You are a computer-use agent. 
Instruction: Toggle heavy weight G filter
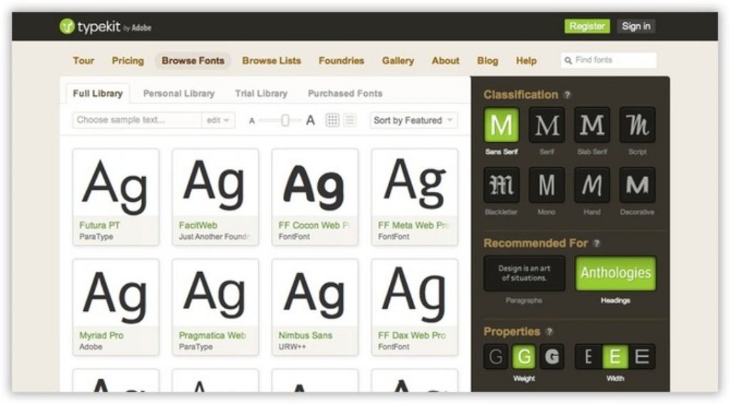point(552,357)
